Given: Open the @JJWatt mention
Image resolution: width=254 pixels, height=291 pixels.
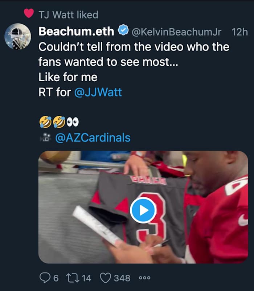Looking at the screenshot, I should [98, 92].
